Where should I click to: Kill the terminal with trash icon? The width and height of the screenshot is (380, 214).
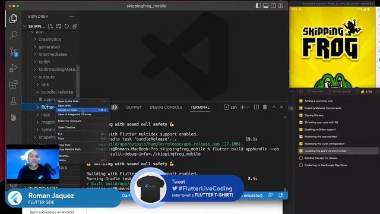click(265, 107)
